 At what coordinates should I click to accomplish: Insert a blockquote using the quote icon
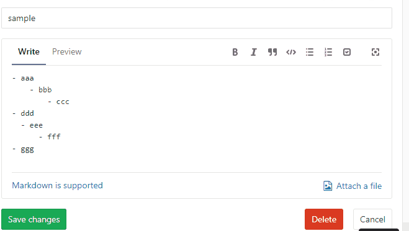coord(272,52)
